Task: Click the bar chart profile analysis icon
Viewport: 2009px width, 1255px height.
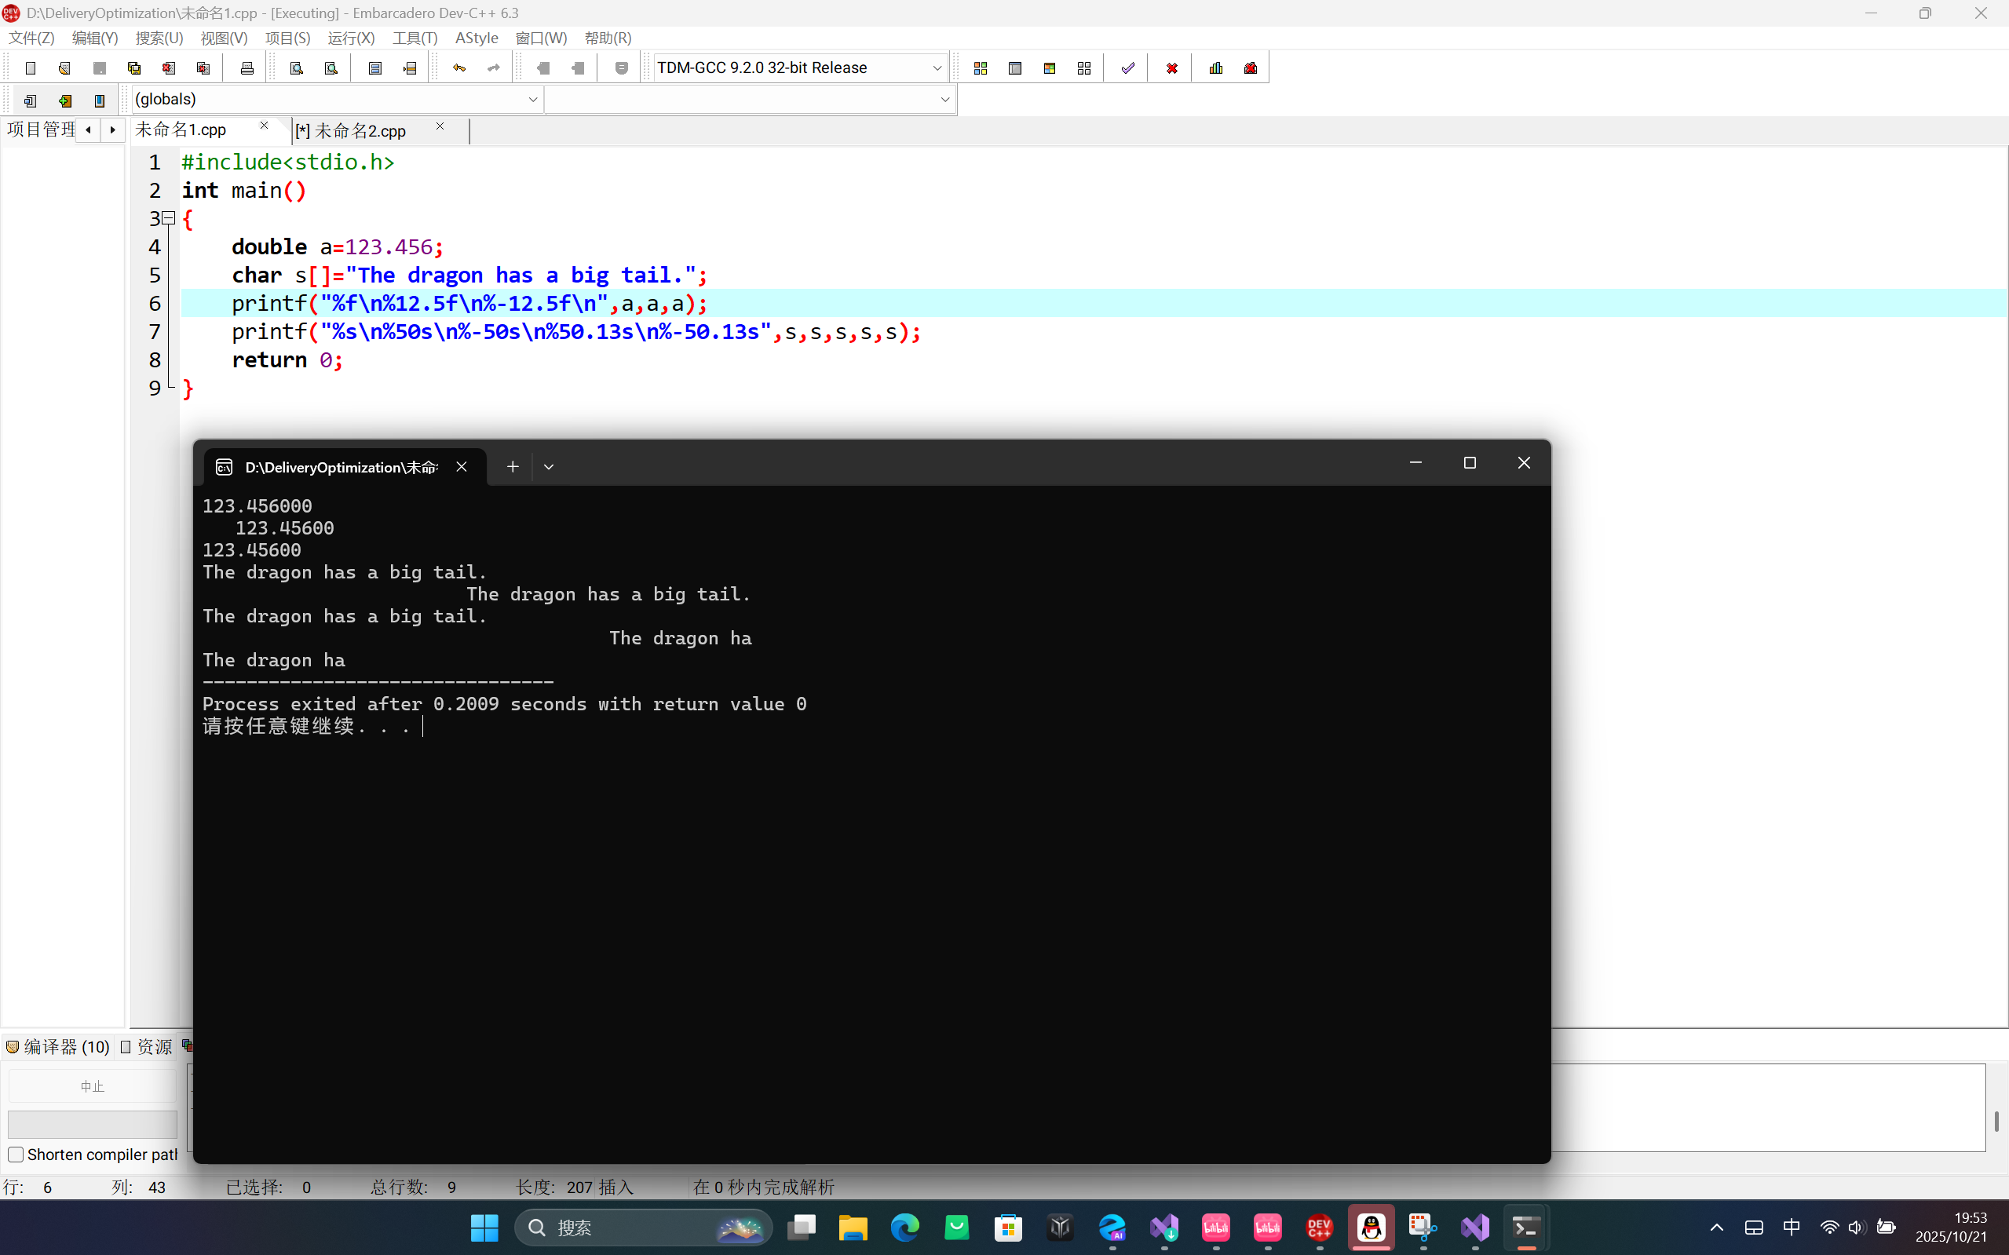Action: click(x=1216, y=68)
